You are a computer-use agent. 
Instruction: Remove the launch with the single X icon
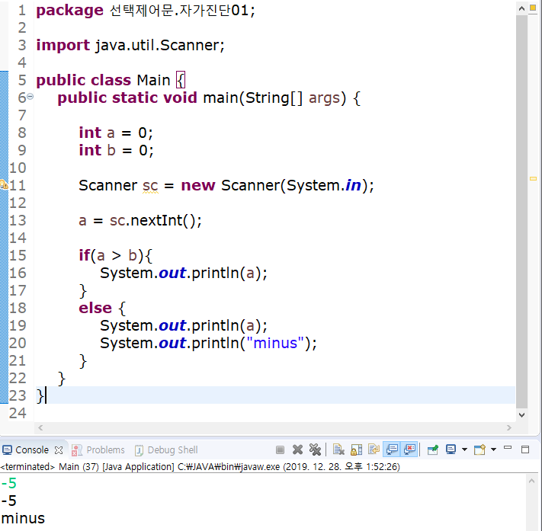pos(297,449)
